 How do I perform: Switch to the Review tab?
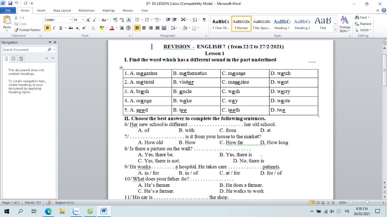coord(128,10)
